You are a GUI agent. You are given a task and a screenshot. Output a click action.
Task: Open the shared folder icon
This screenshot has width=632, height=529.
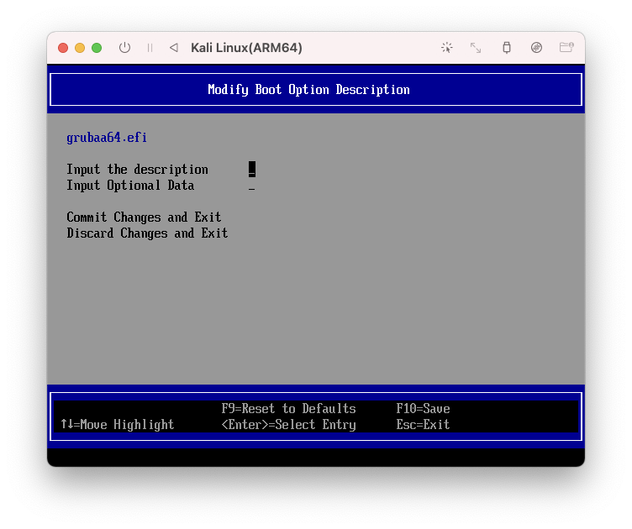point(566,48)
